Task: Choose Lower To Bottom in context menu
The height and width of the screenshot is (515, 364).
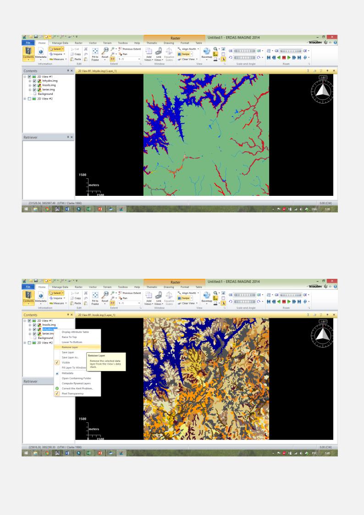Action: pos(77,342)
